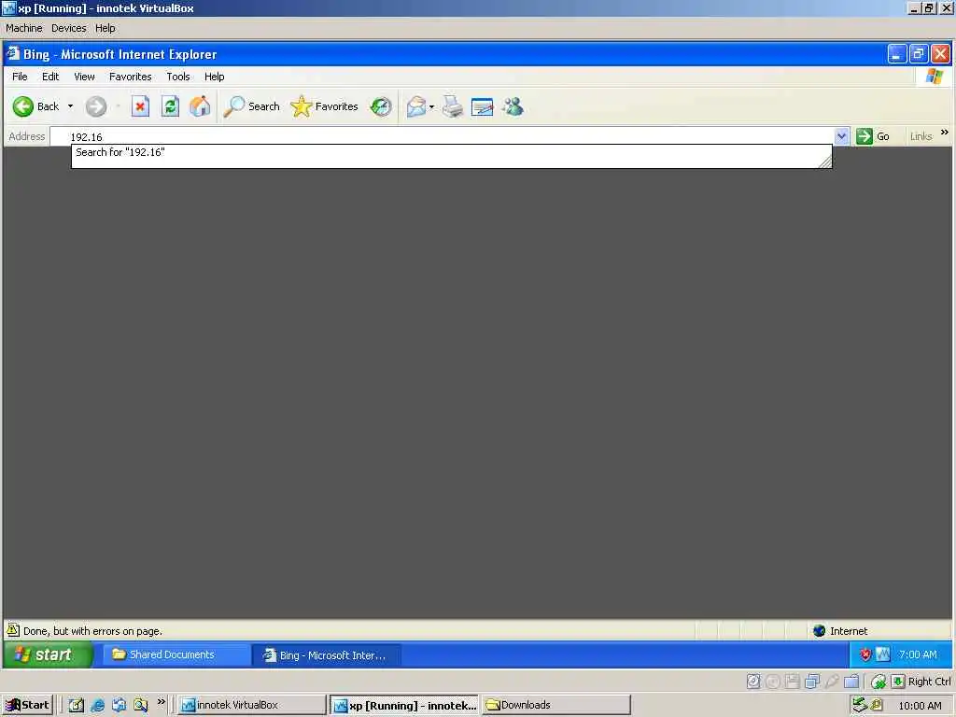This screenshot has width=956, height=717.
Task: Open the File menu in Internet Explorer
Action: [x=20, y=77]
